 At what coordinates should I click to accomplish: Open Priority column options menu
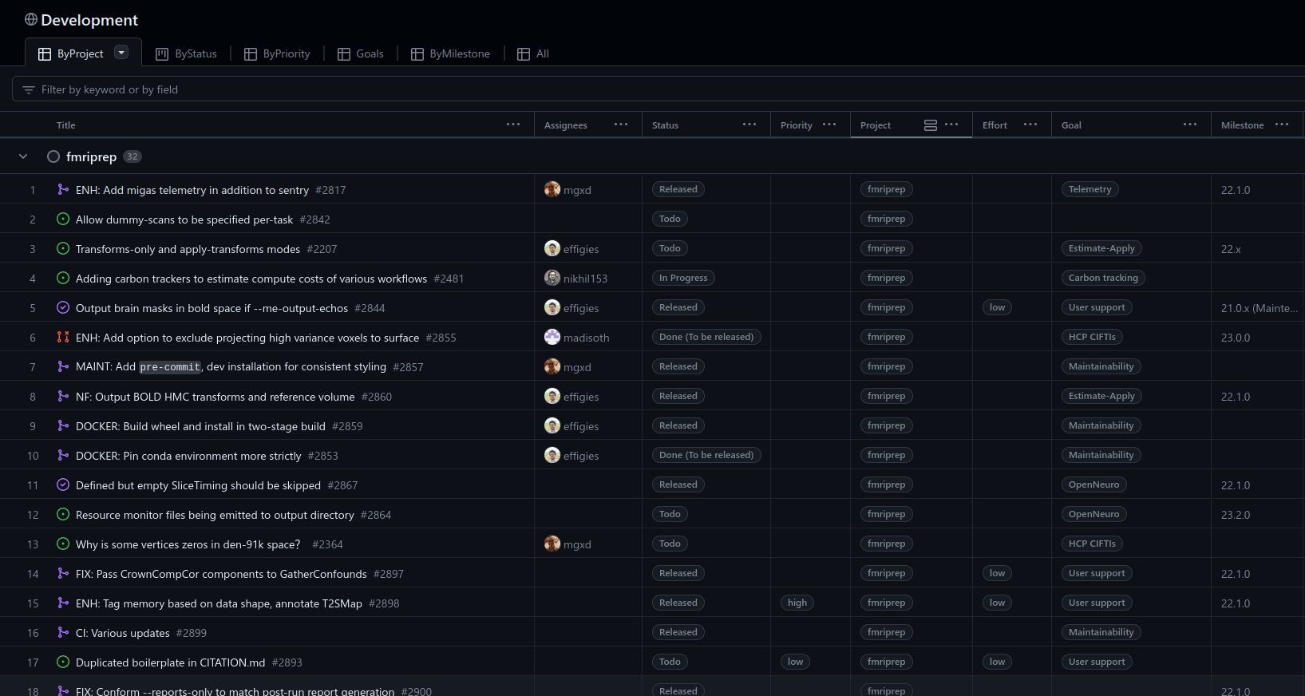click(x=829, y=125)
